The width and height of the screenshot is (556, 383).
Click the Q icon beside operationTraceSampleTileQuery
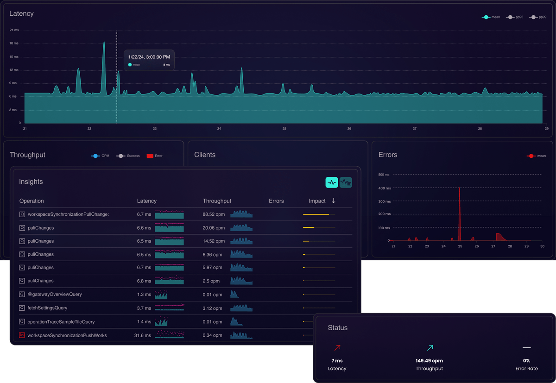click(22, 321)
